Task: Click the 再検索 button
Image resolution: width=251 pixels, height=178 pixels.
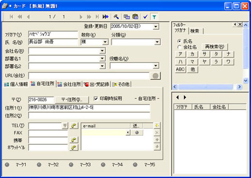Action: [215, 47]
